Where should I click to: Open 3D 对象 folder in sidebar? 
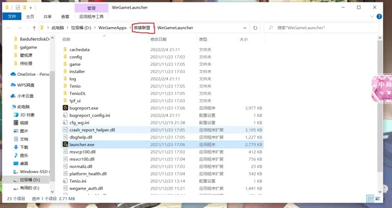pos(24,115)
